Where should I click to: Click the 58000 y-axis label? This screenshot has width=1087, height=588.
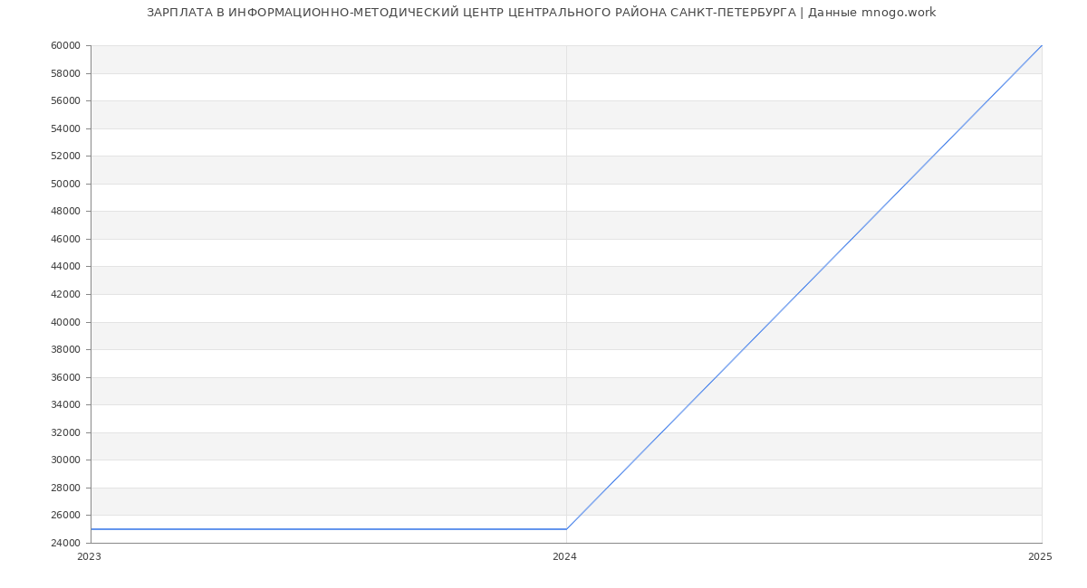(65, 73)
